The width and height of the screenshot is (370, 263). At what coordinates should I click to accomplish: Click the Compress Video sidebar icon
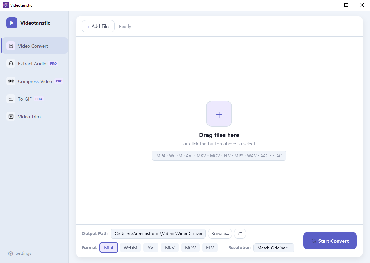coord(11,81)
